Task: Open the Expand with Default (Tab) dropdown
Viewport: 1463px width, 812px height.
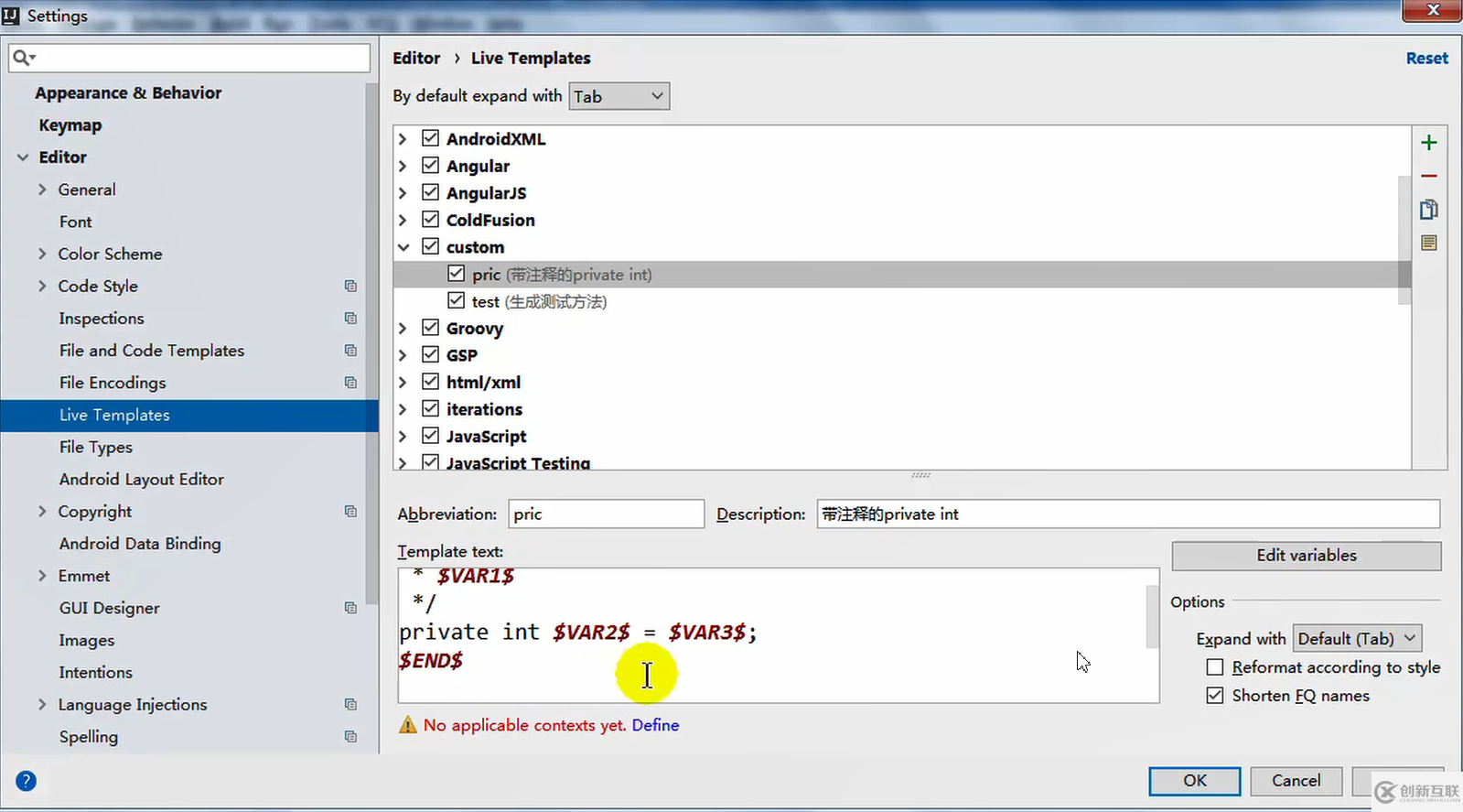Action: pos(1358,638)
